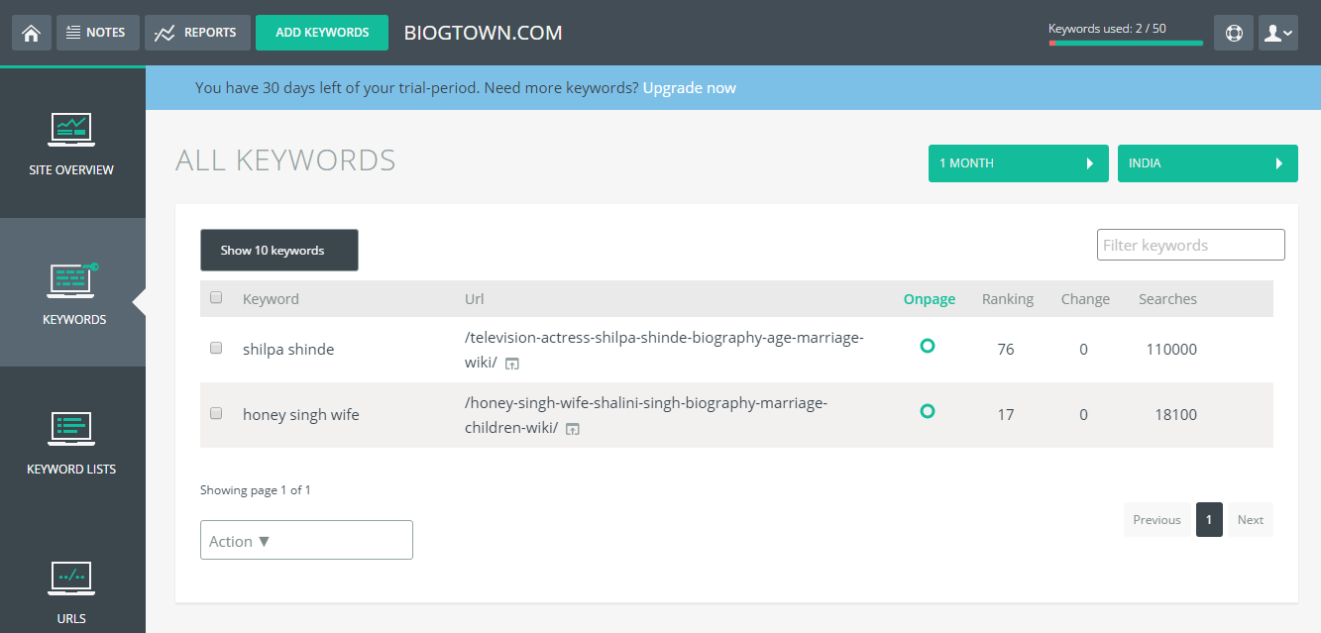Follow the Upgrade now link
Viewport: 1321px width, 633px height.
(x=689, y=88)
